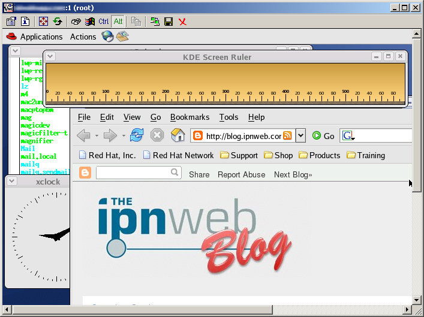
Task: Expand the URL history dropdown
Action: tap(300, 136)
